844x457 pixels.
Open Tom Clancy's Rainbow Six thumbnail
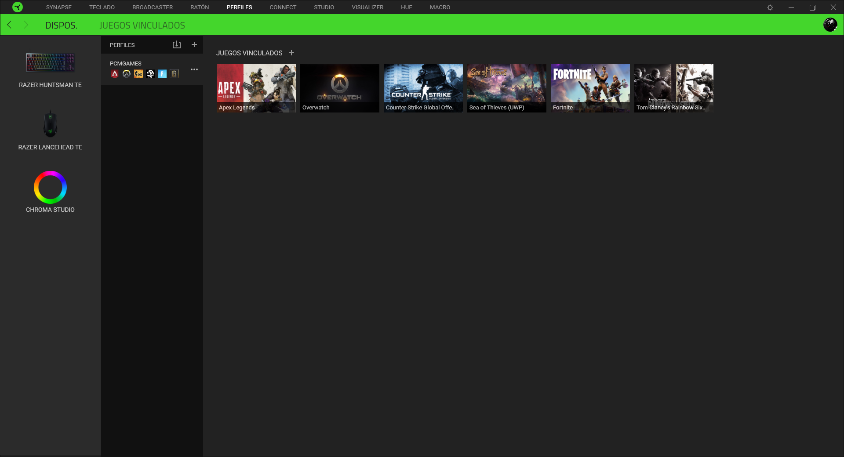674,88
